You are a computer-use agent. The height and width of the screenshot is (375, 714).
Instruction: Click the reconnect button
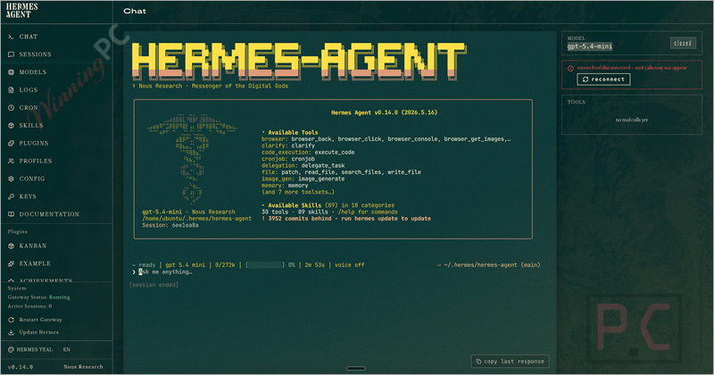point(603,79)
